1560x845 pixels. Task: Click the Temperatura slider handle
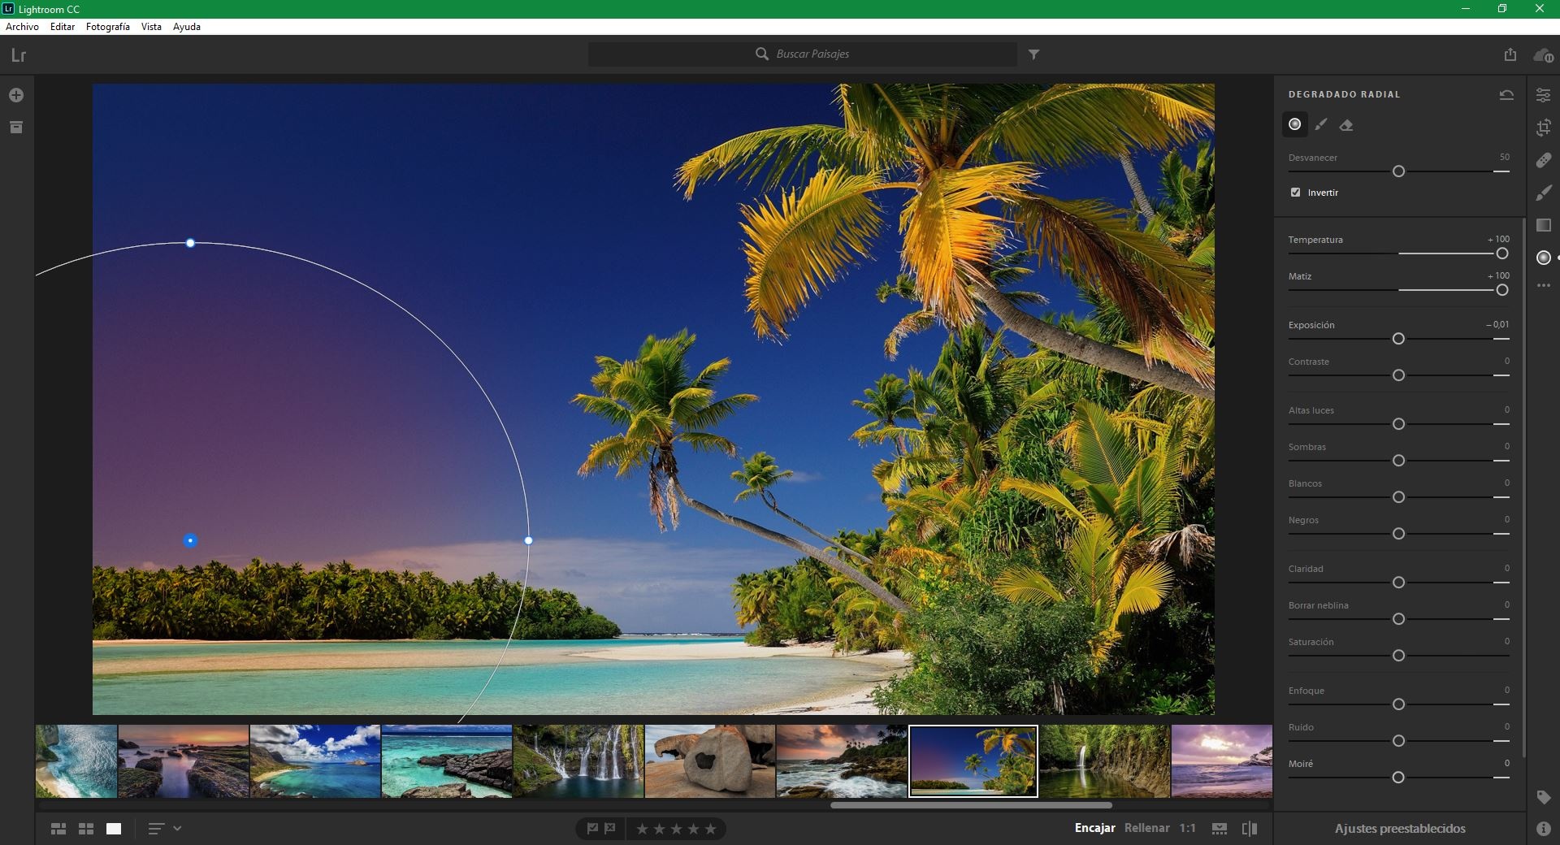pos(1502,253)
